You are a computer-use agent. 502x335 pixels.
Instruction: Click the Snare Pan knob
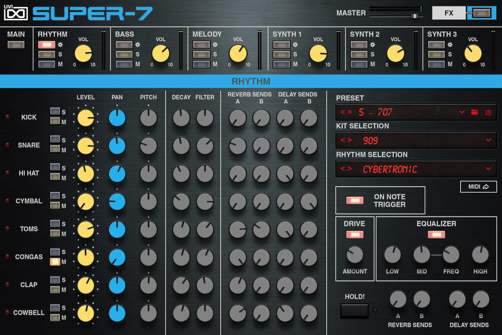pos(117,146)
